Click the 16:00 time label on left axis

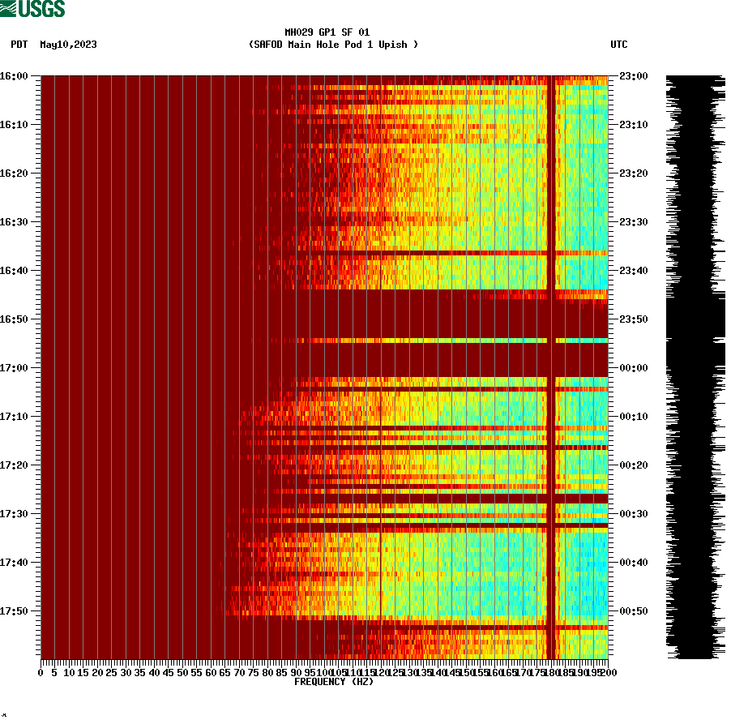[x=15, y=75]
